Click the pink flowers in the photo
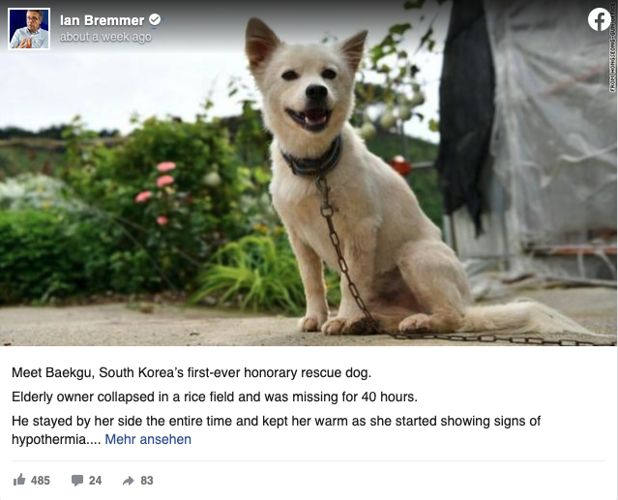 (158, 190)
